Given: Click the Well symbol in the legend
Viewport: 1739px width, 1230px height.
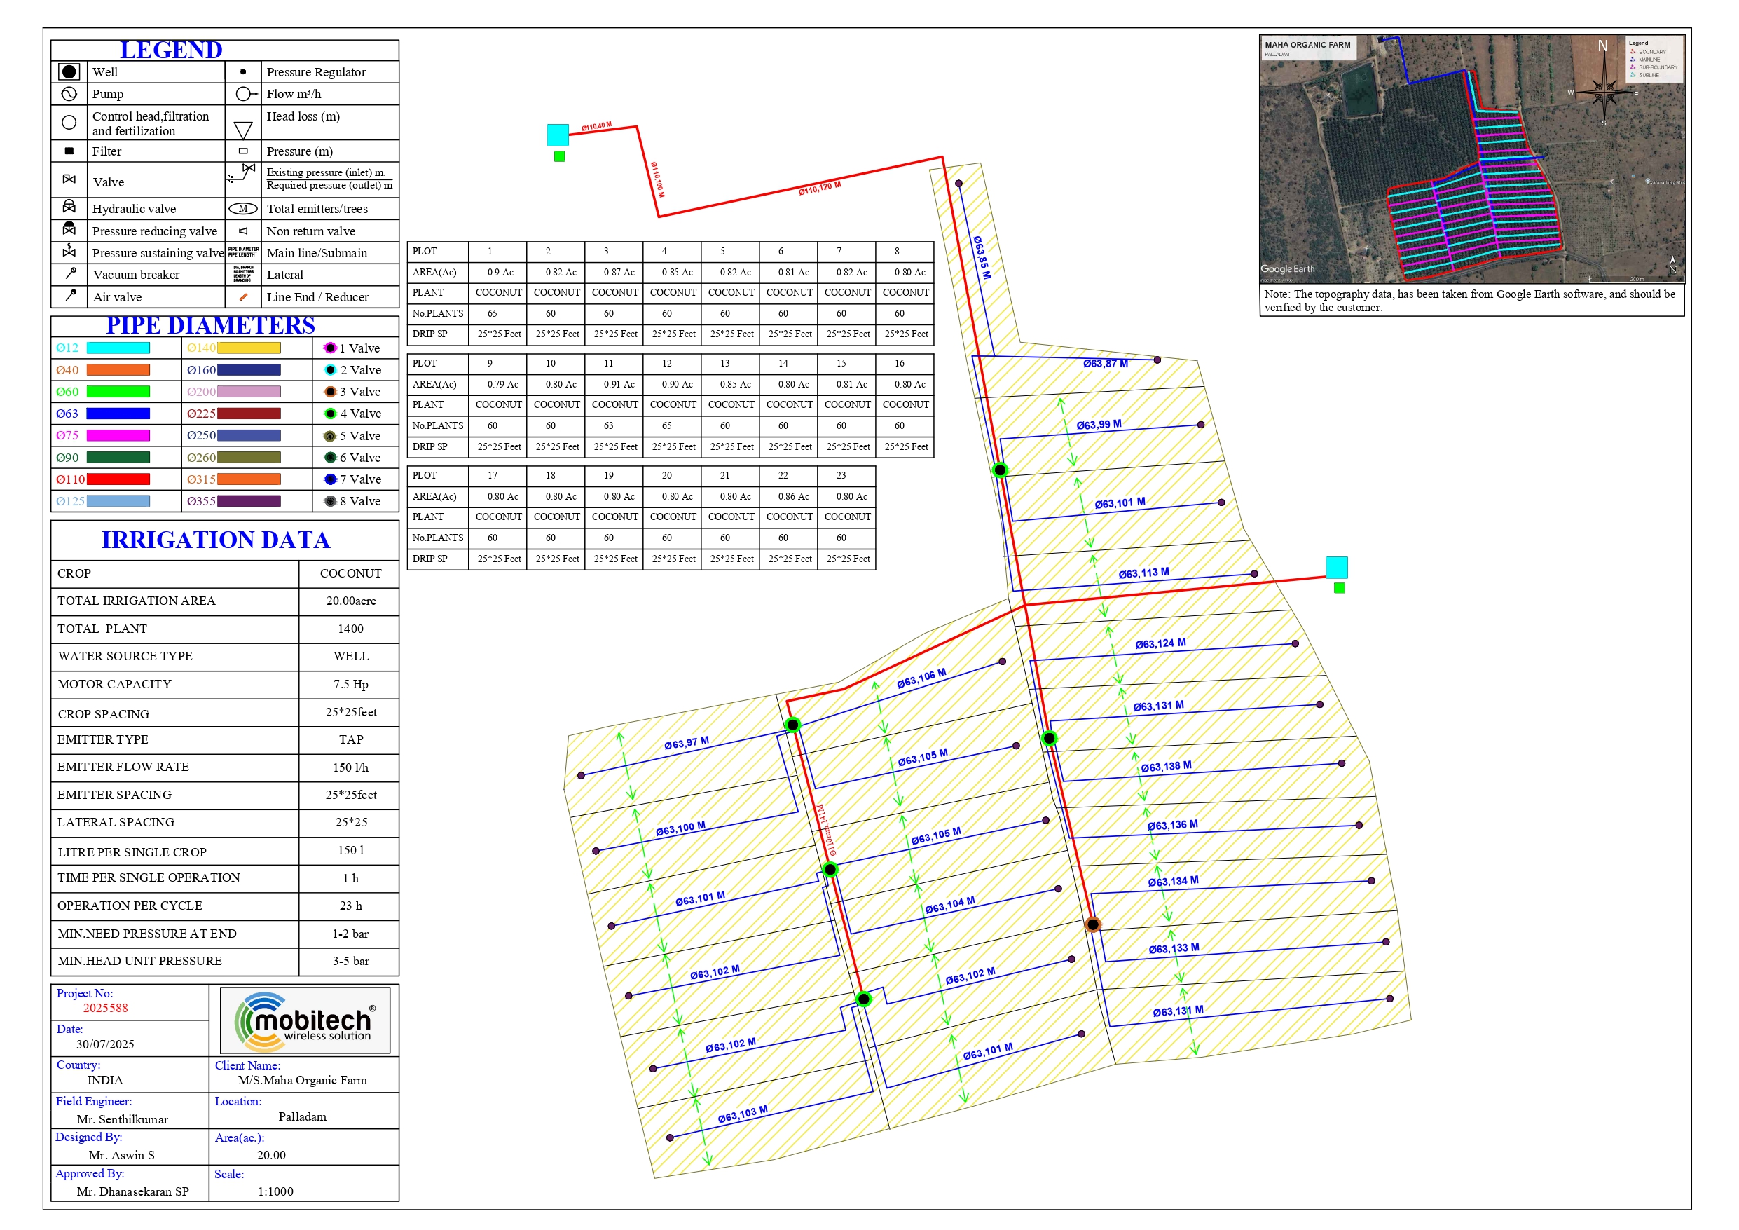Looking at the screenshot, I should (x=69, y=72).
